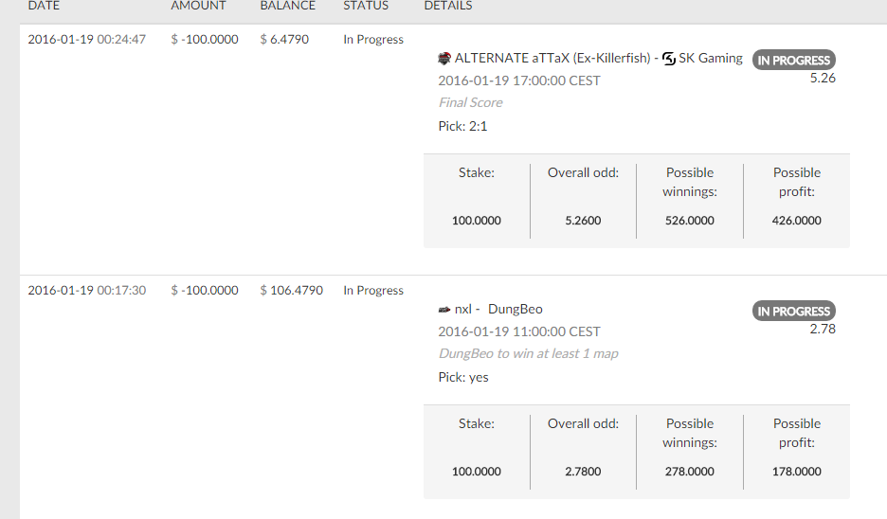Click the ALTERNATE aTTaX team logo icon
Image resolution: width=887 pixels, height=519 pixels.
click(444, 58)
